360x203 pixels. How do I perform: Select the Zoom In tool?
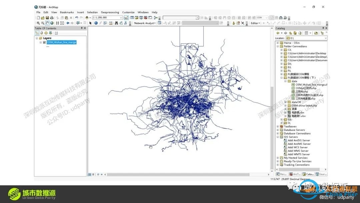pos(38,23)
